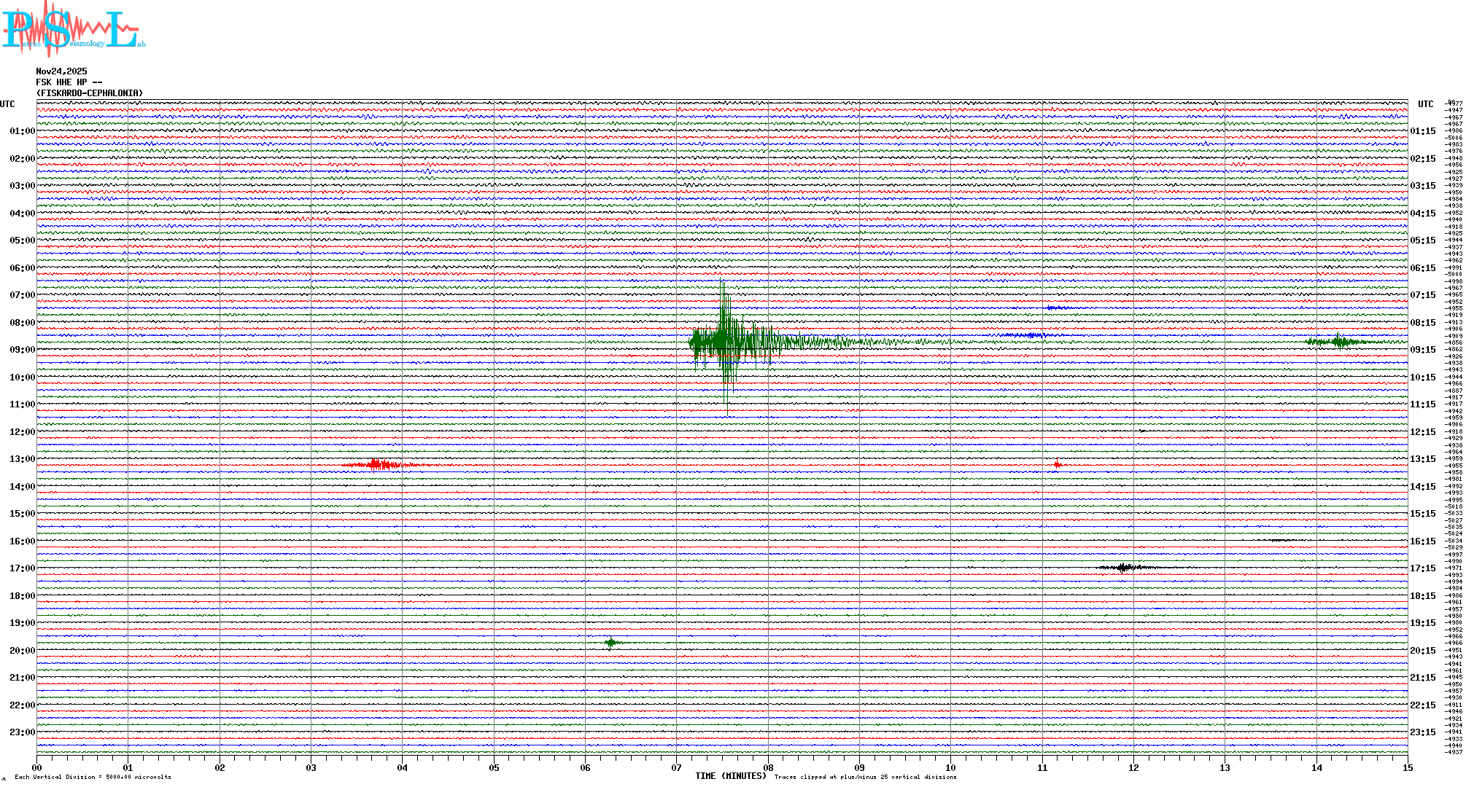Click the TIME (MINUTES) axis title
1466x787 pixels.
coord(730,776)
